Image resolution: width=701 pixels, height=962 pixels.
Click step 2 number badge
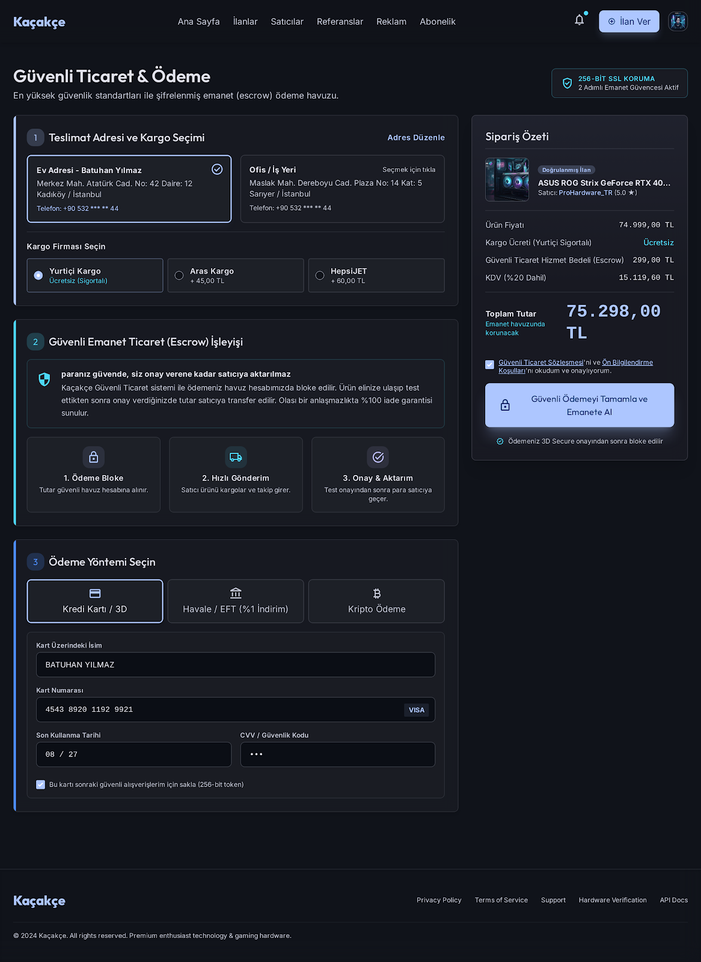click(x=35, y=342)
